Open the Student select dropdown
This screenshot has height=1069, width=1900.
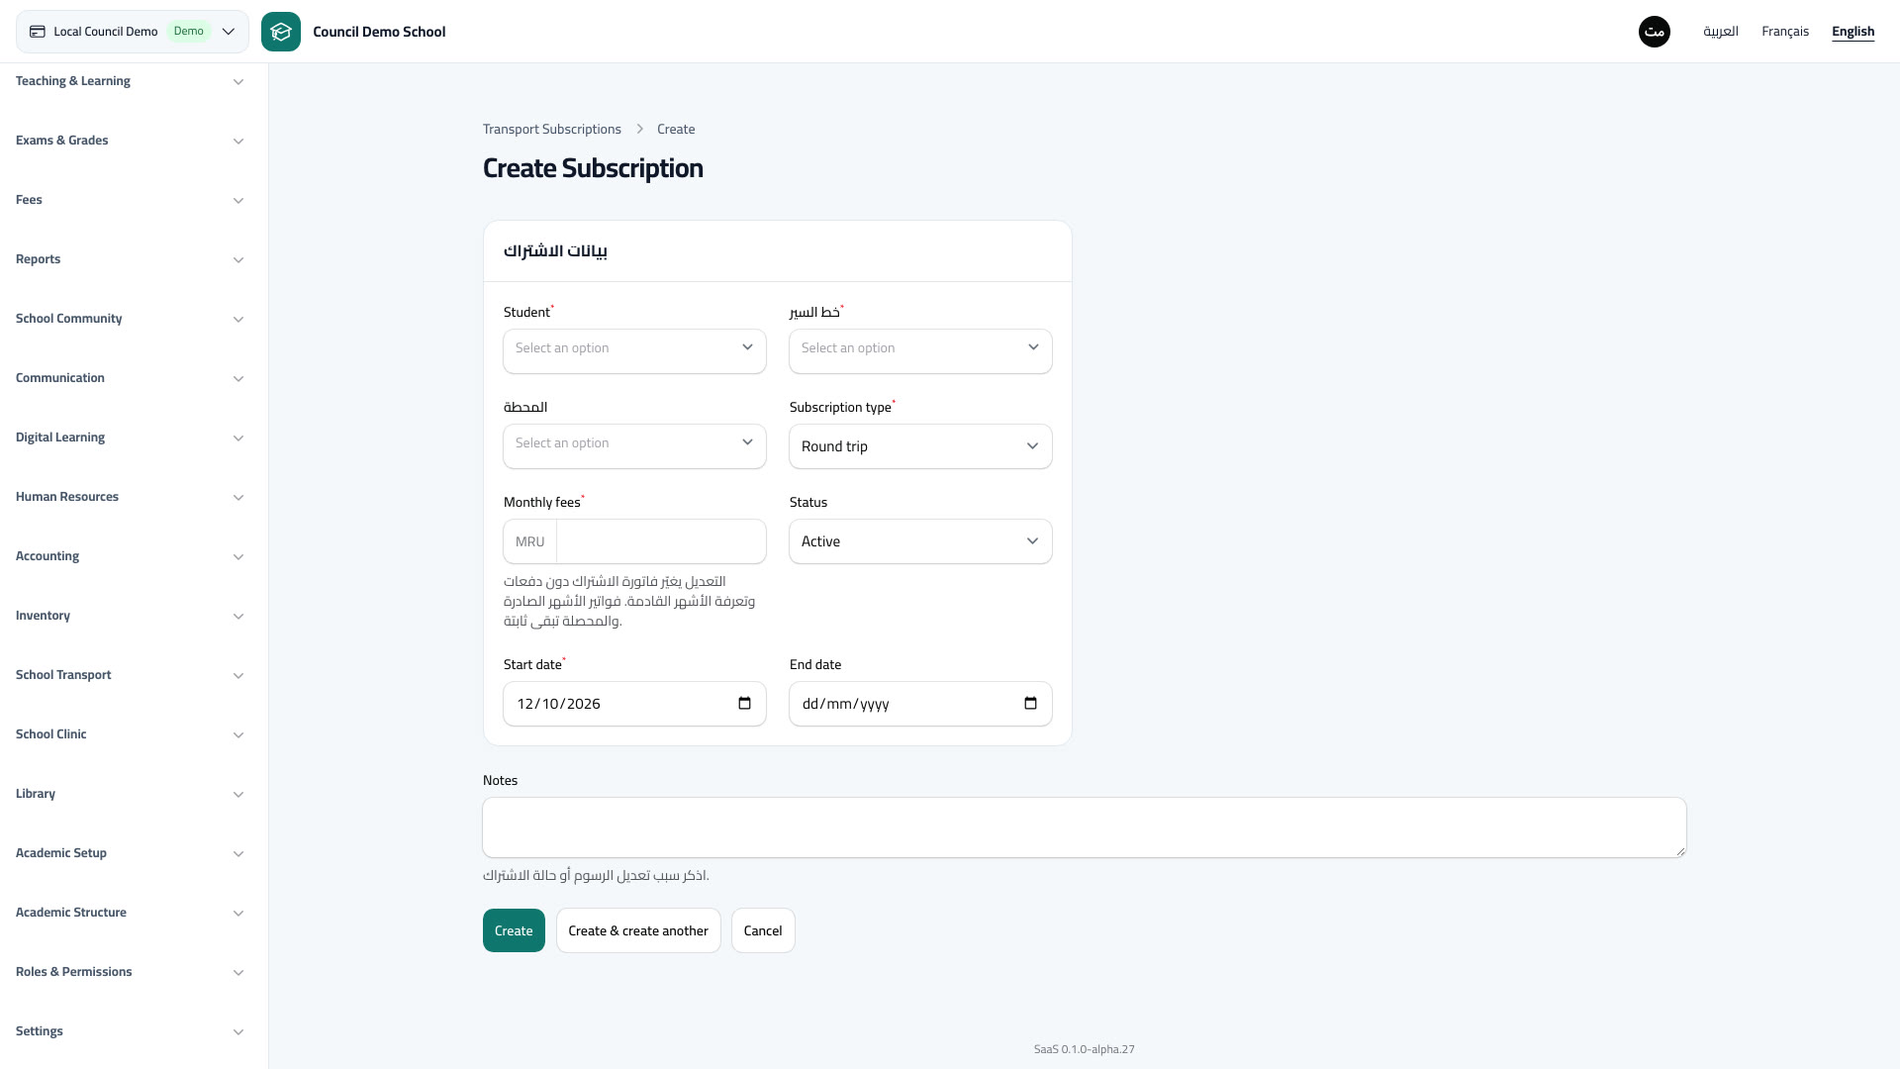pyautogui.click(x=634, y=351)
